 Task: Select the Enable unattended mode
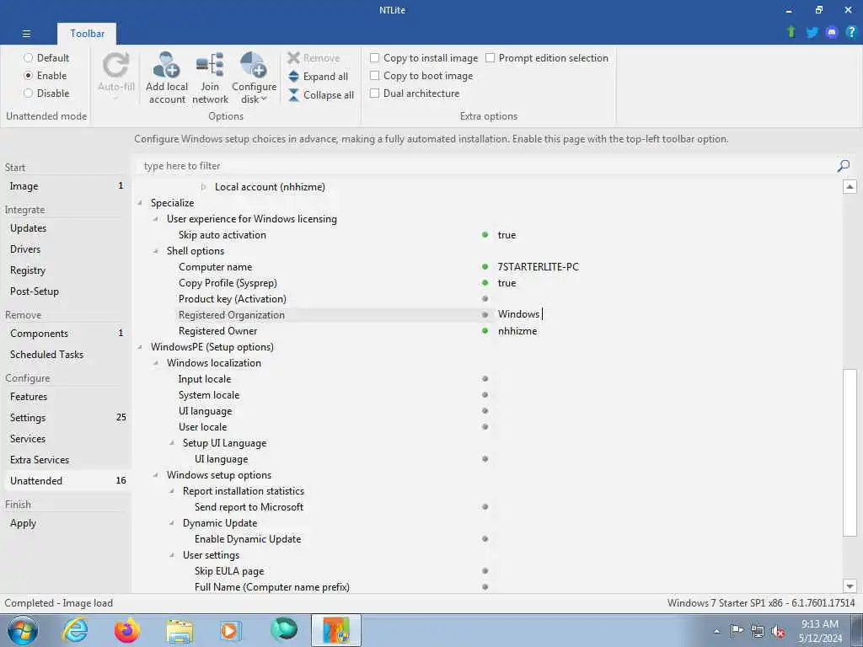pyautogui.click(x=46, y=75)
